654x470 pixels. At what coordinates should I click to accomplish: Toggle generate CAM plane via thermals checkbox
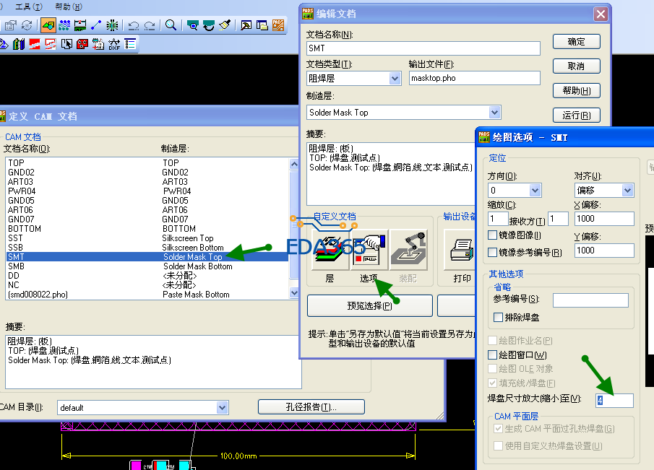(x=498, y=428)
